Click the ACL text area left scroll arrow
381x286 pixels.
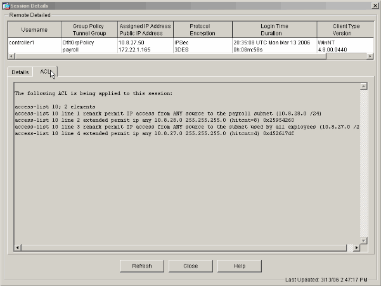coord(18,247)
